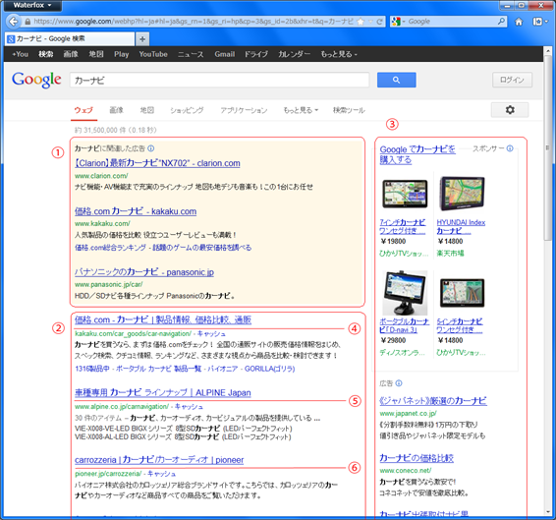The image size is (556, 520).
Task: Click the reload icon in address bar
Action: [379, 22]
